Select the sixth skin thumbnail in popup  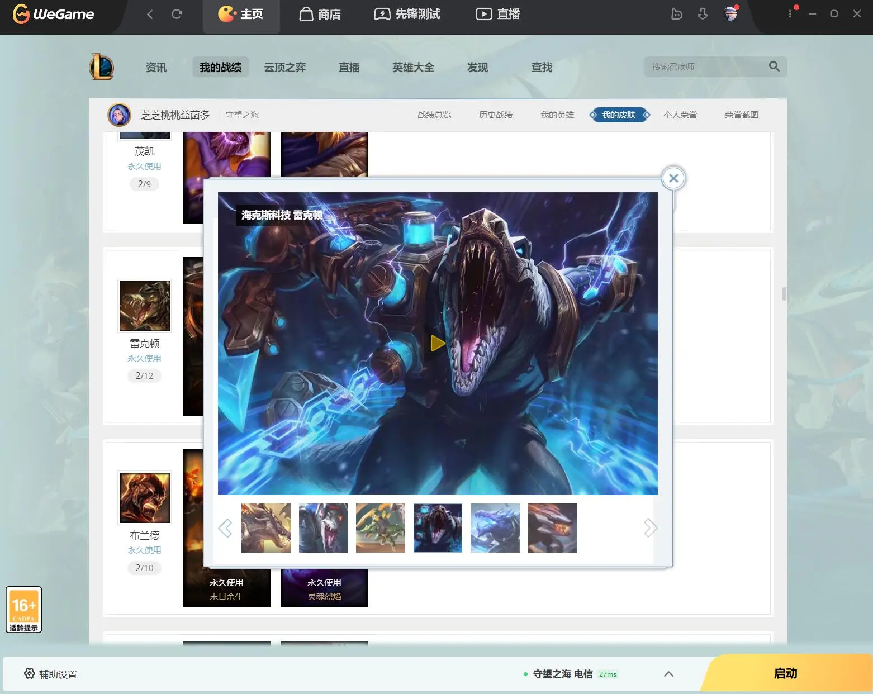pyautogui.click(x=552, y=528)
